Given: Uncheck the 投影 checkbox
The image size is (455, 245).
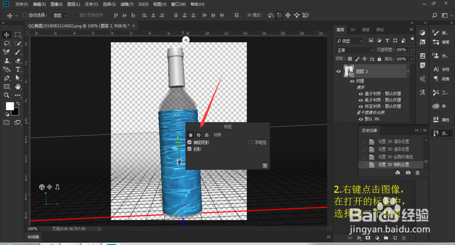Looking at the screenshot, I should (x=189, y=149).
